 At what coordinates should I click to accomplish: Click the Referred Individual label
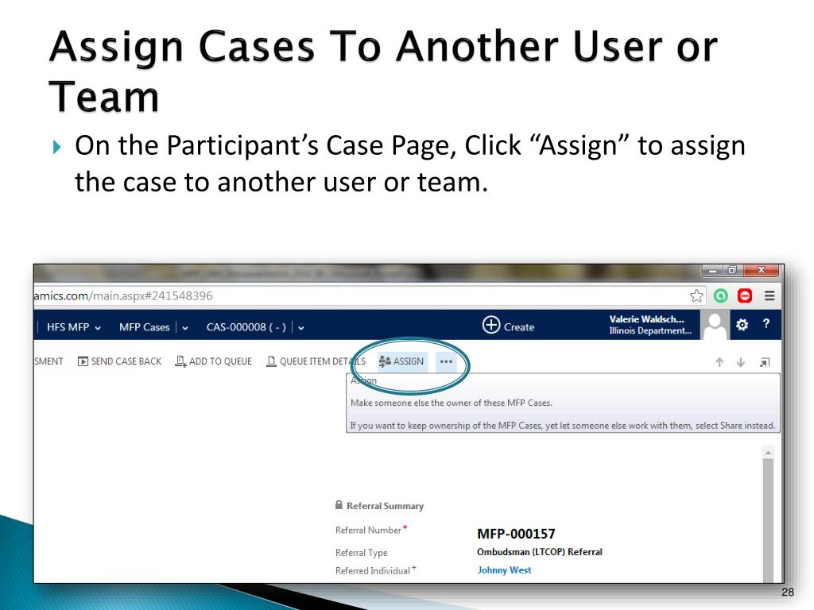[x=373, y=570]
